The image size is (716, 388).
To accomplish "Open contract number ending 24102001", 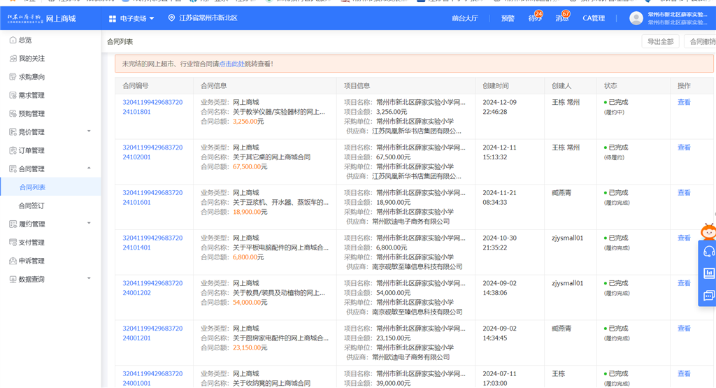I will 152,152.
